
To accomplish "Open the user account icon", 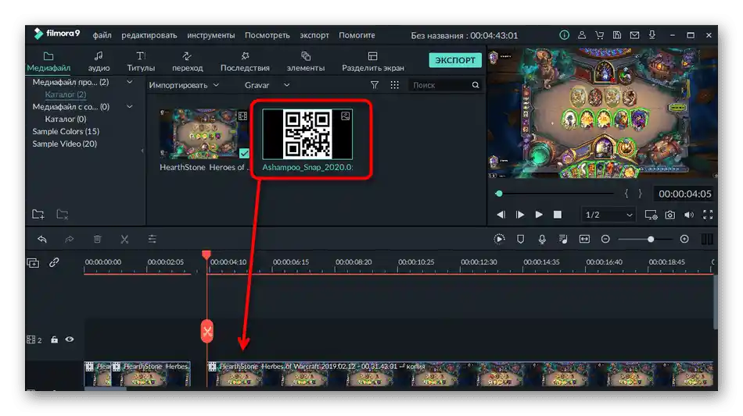I will click(x=581, y=35).
